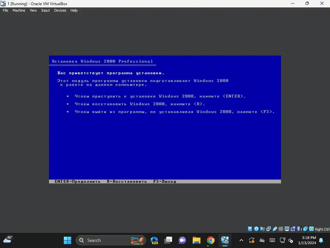Click the taskbar Search box
Image resolution: width=330 pixels, height=248 pixels.
point(111,240)
